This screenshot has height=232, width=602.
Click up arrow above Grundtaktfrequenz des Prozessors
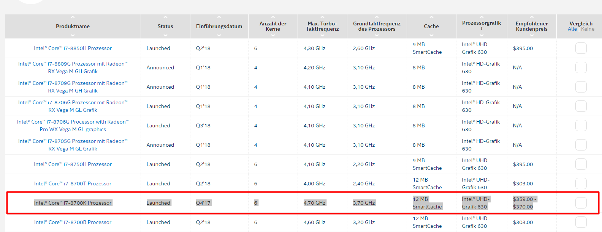point(377,17)
